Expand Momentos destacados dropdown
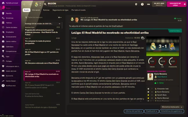The image size is (188, 117). (172, 107)
